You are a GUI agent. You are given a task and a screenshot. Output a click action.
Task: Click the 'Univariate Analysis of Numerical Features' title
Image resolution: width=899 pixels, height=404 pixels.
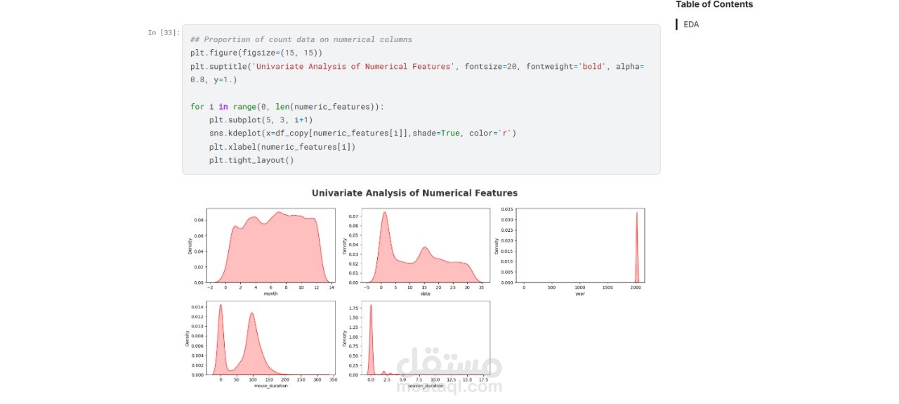click(x=414, y=193)
